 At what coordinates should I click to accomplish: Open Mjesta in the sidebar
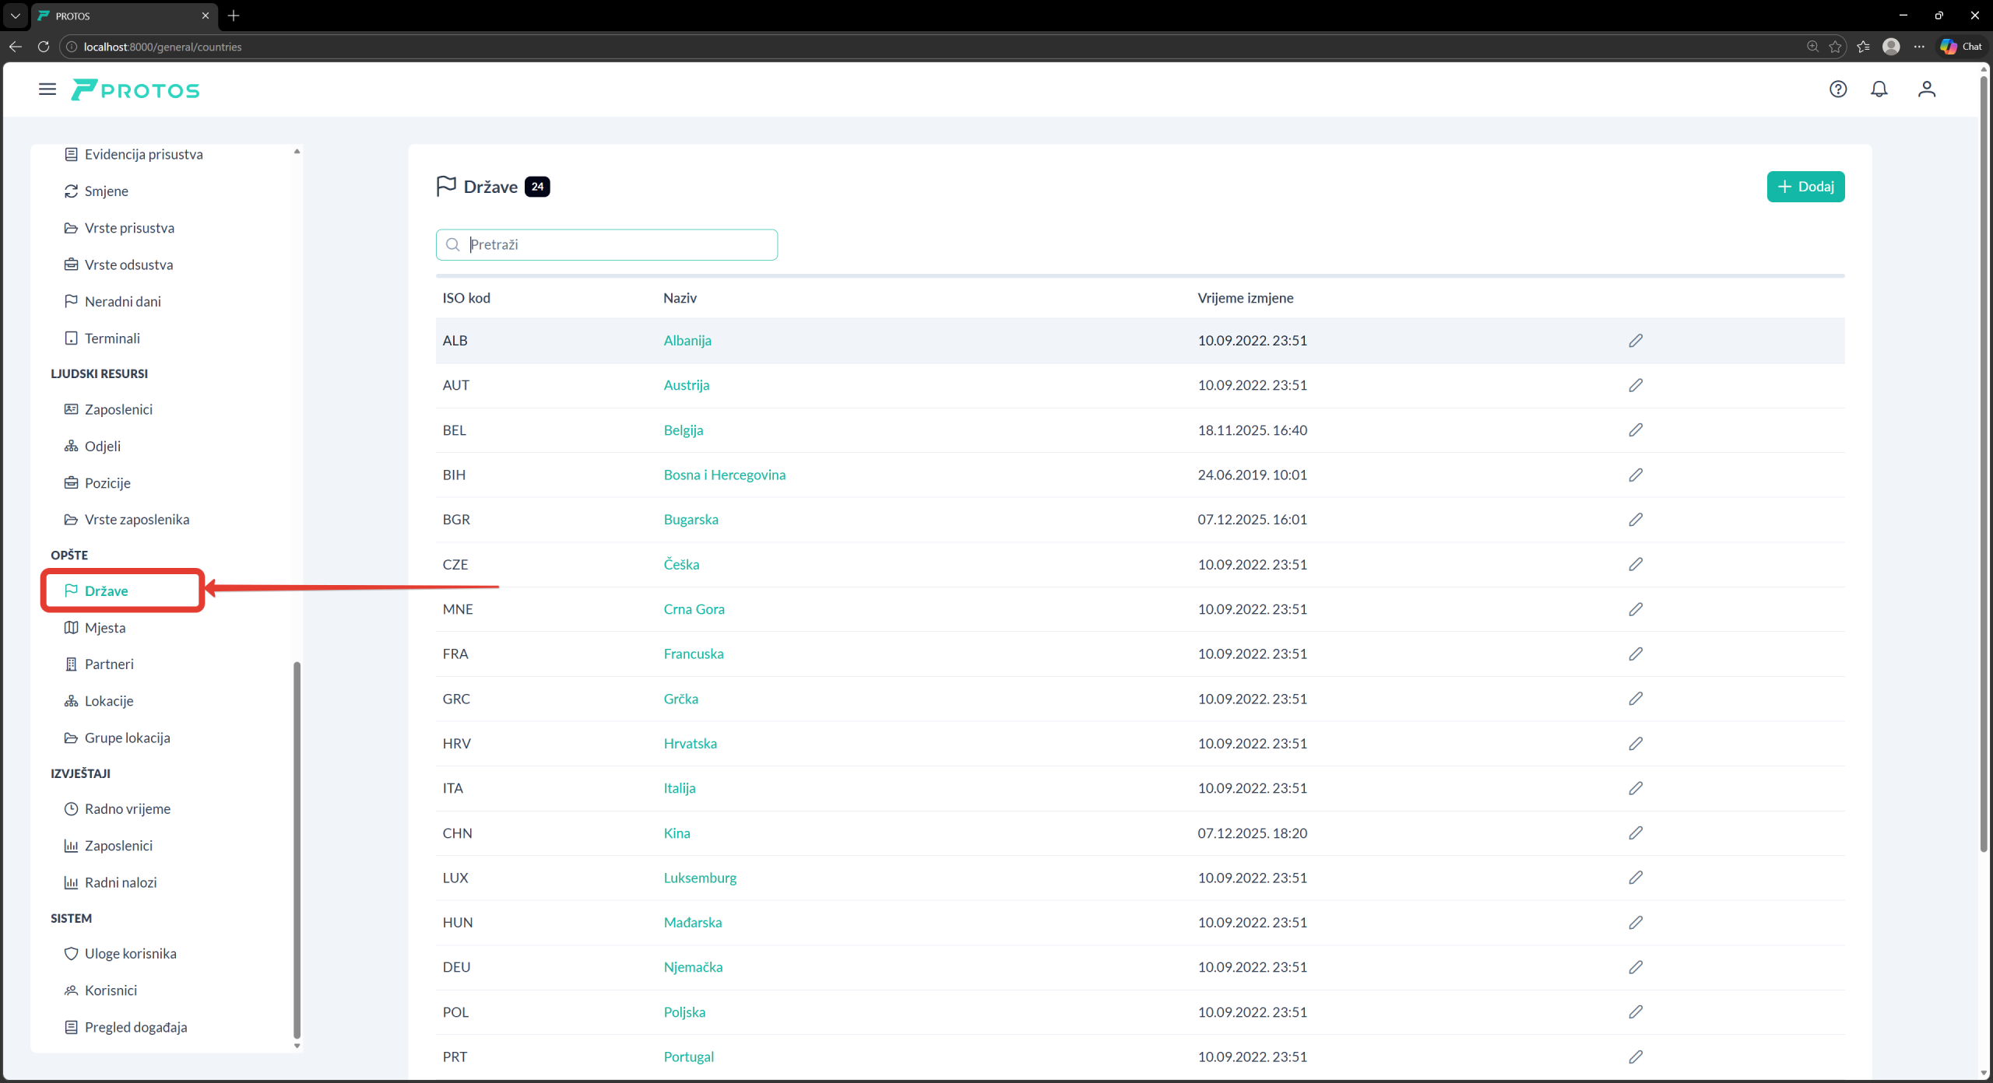pyautogui.click(x=104, y=628)
